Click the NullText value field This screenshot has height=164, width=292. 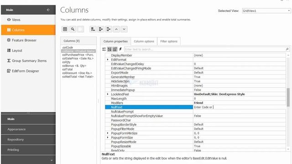[x=239, y=108]
